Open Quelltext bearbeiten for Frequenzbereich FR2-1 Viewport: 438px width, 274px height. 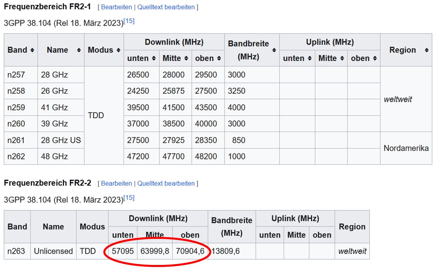166,7
